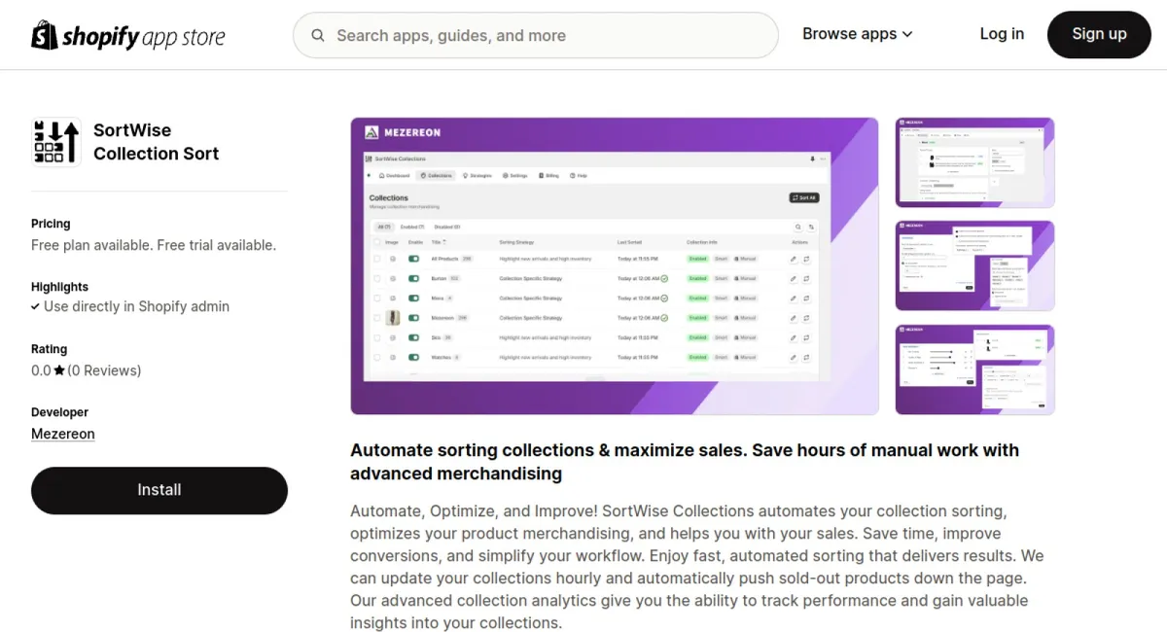Click the SortWise Collection Sort app icon
The width and height of the screenshot is (1167, 632).
coord(56,142)
